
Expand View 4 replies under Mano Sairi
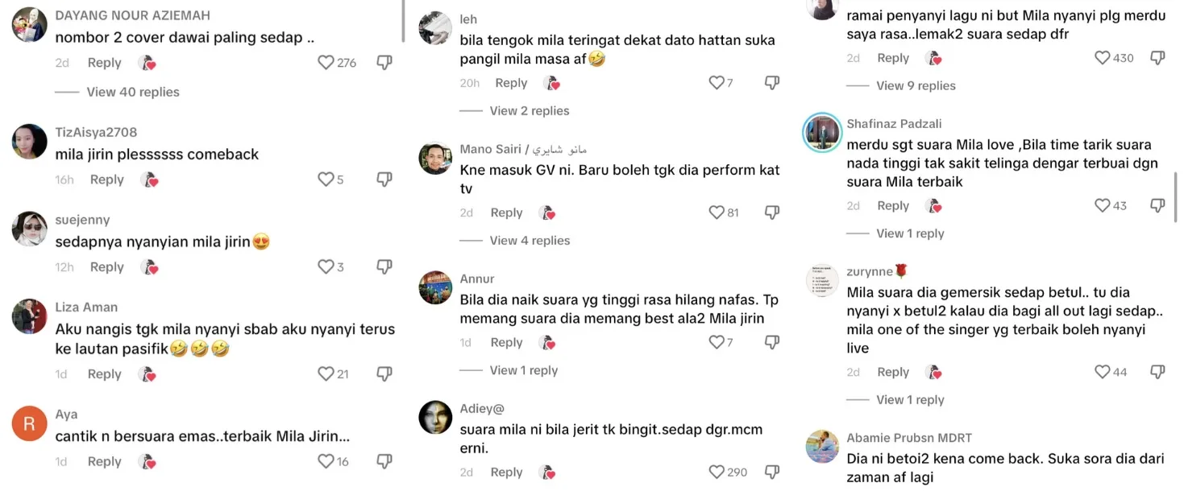coord(530,241)
